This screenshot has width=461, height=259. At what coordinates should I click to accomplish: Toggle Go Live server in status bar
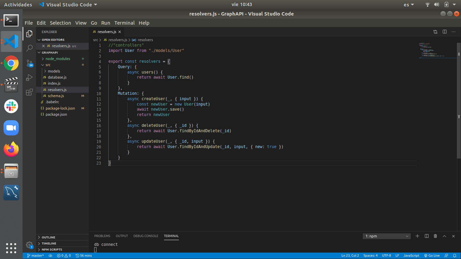click(x=432, y=256)
